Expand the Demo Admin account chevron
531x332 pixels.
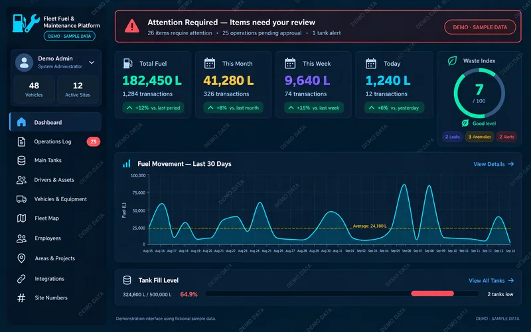pyautogui.click(x=92, y=62)
